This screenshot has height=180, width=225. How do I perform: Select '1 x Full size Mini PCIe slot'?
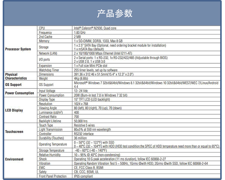pos(91,66)
